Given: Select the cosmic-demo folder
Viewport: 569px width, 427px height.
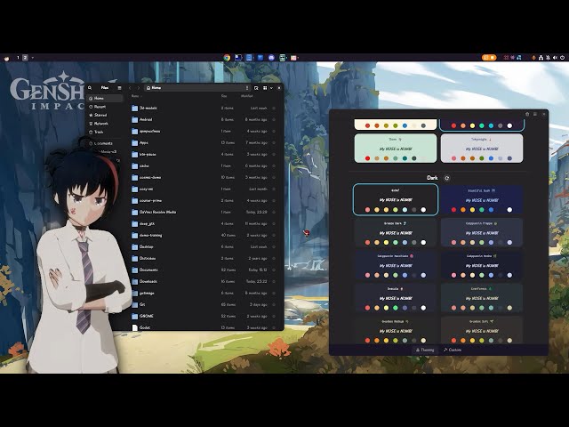Looking at the screenshot, I should point(205,178).
